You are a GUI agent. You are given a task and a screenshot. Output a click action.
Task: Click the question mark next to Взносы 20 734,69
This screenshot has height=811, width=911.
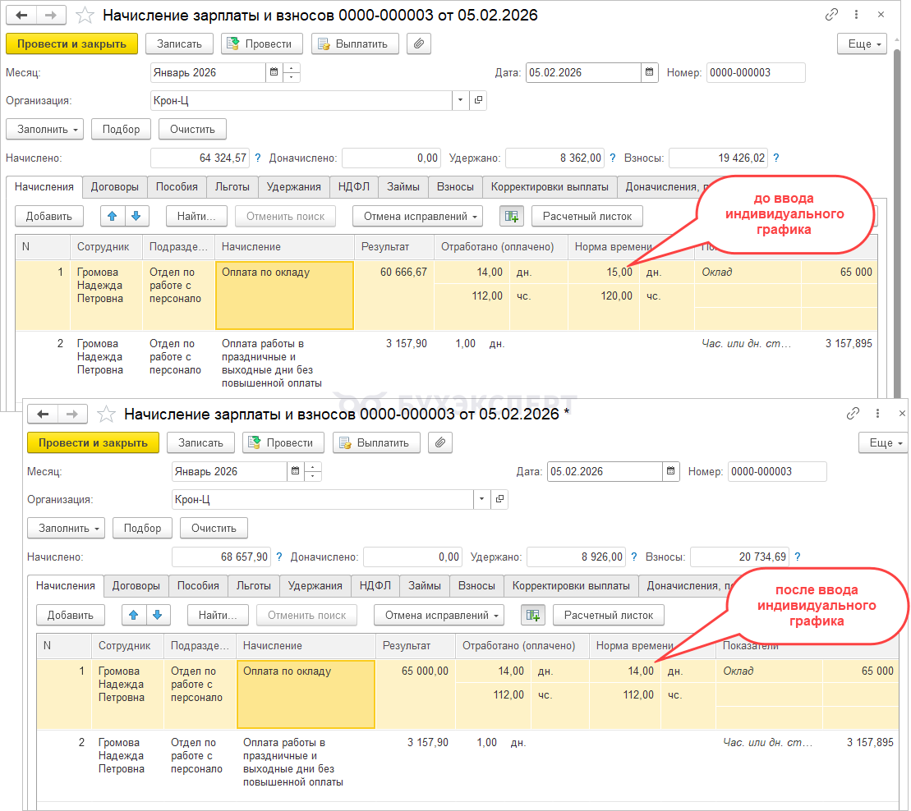[x=798, y=557]
